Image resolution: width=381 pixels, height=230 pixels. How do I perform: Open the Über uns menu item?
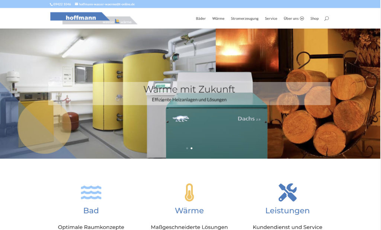pyautogui.click(x=291, y=19)
